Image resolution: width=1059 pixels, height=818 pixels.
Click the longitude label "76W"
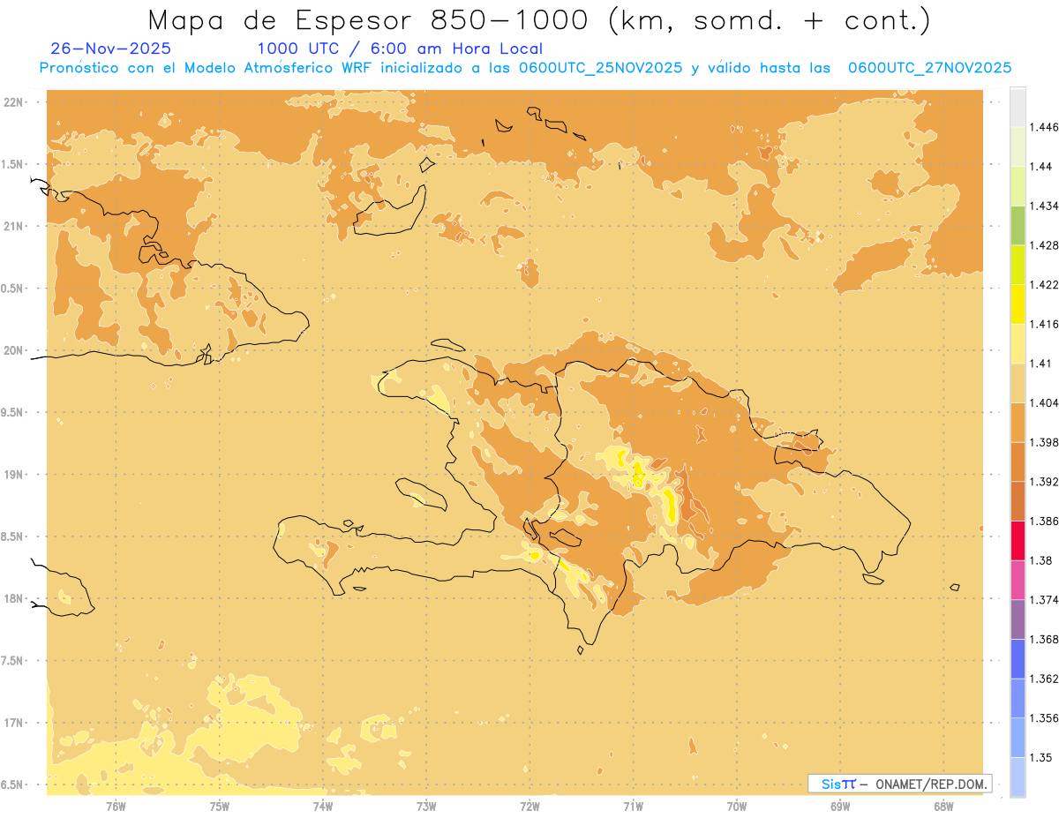pos(116,807)
